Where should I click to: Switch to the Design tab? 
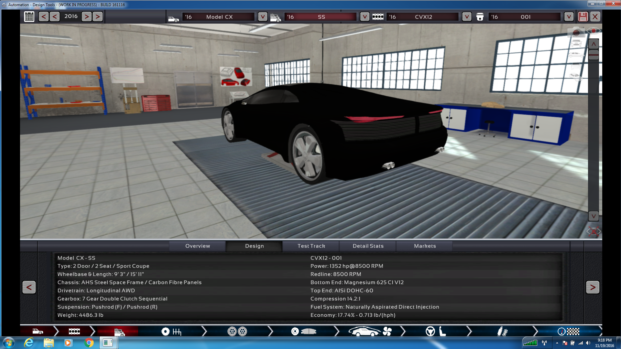(255, 246)
